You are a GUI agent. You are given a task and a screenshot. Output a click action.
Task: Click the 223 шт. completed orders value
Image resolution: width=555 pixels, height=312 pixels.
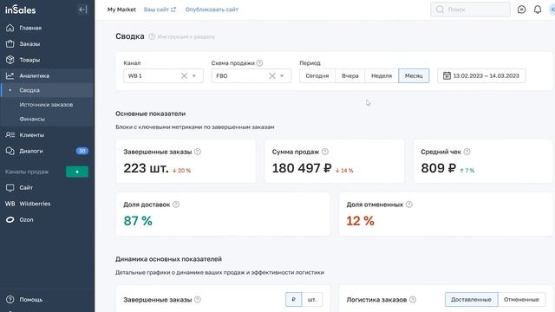coord(146,168)
